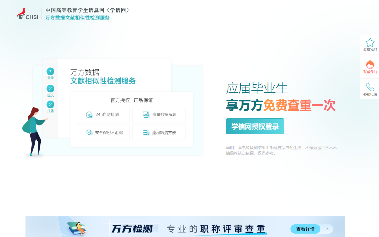Select the 流程简洁方便 feature card

click(159, 132)
